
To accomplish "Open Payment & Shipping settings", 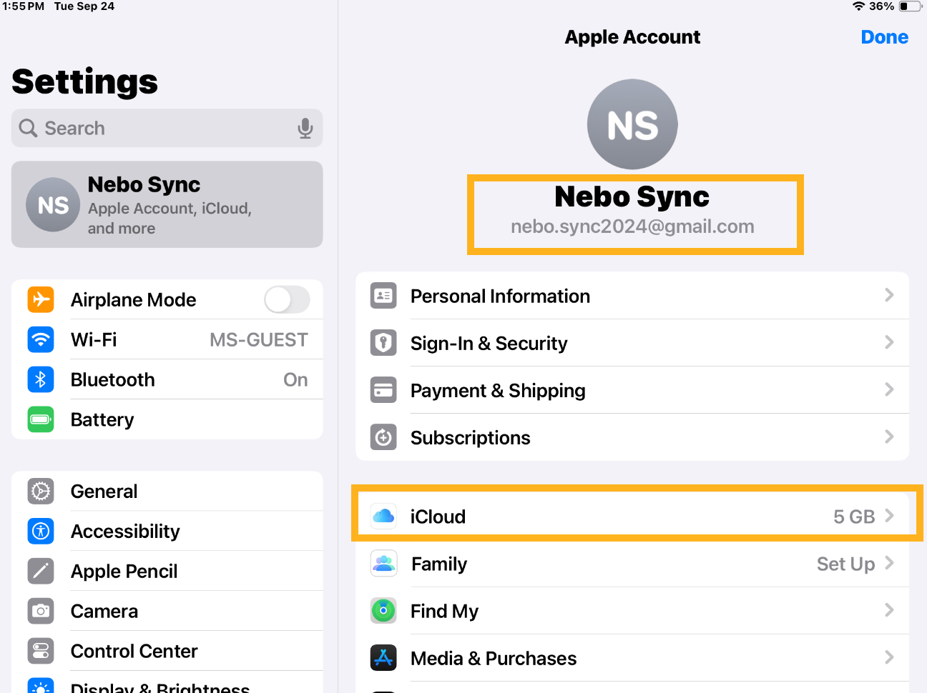I will point(632,390).
